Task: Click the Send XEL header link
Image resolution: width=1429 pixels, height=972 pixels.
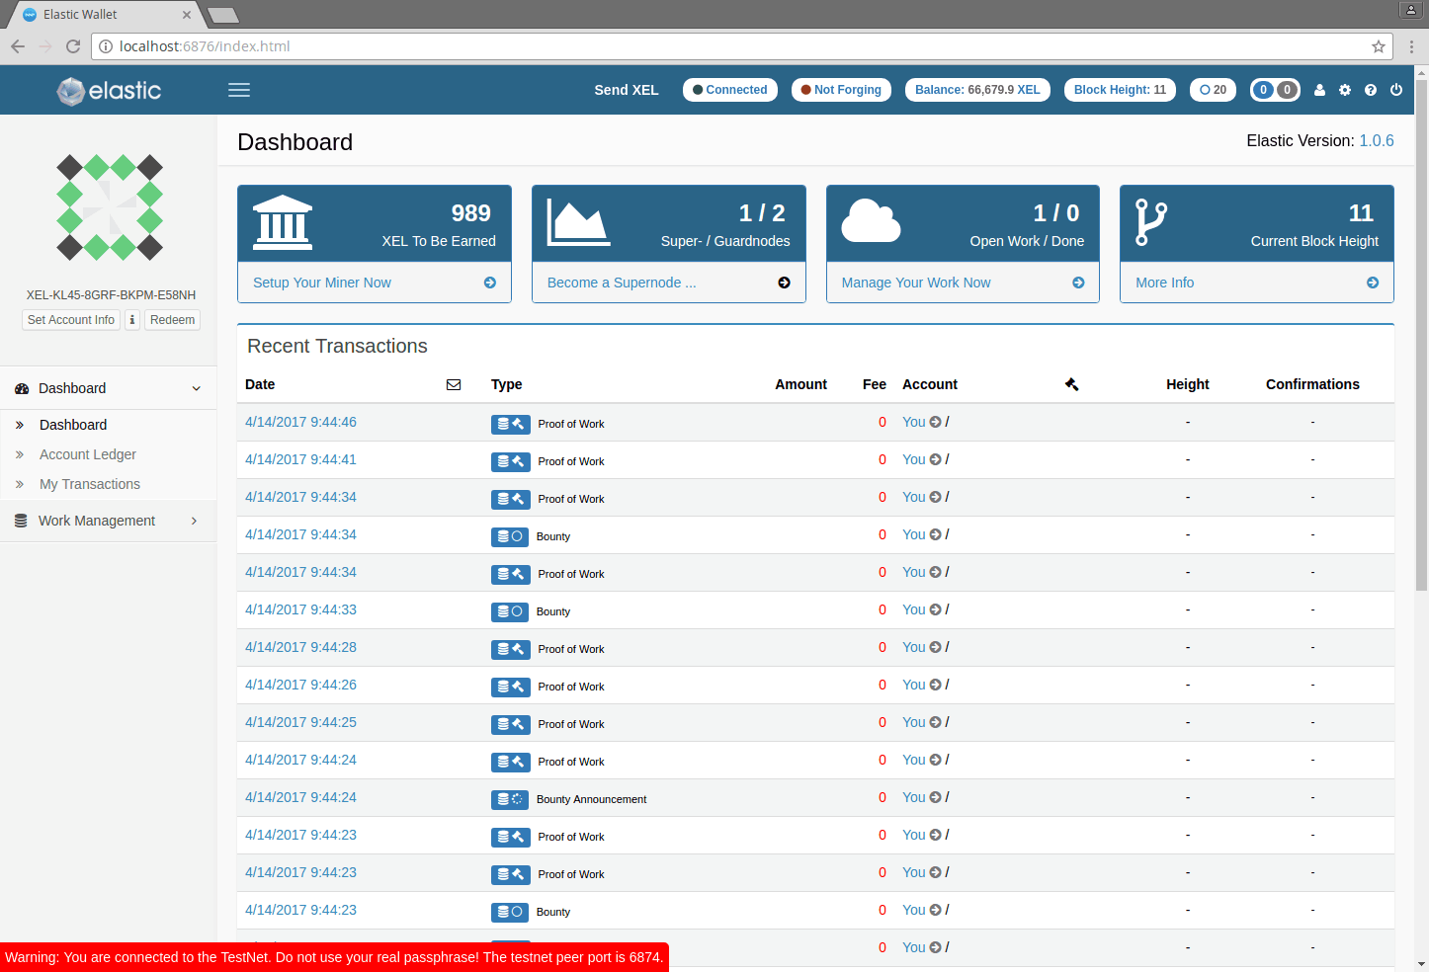Action: point(627,90)
